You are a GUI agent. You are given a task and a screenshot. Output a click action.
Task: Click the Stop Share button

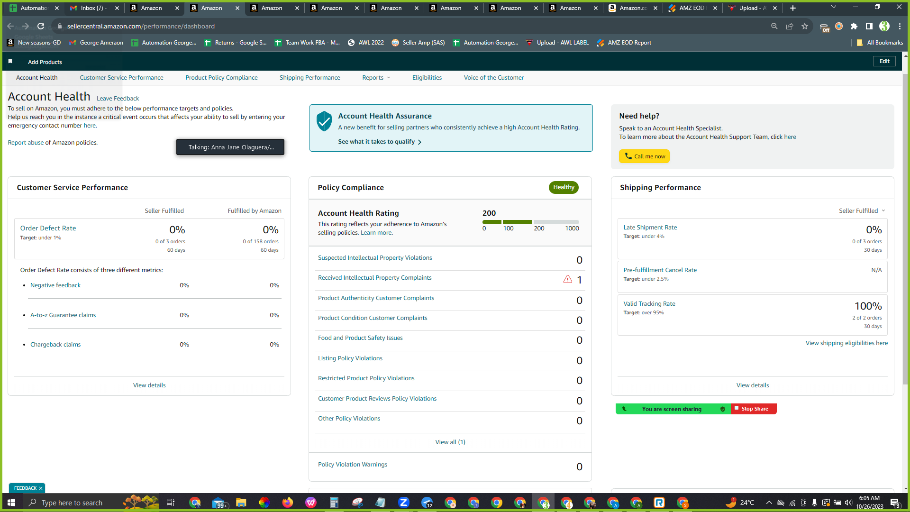[x=754, y=409]
